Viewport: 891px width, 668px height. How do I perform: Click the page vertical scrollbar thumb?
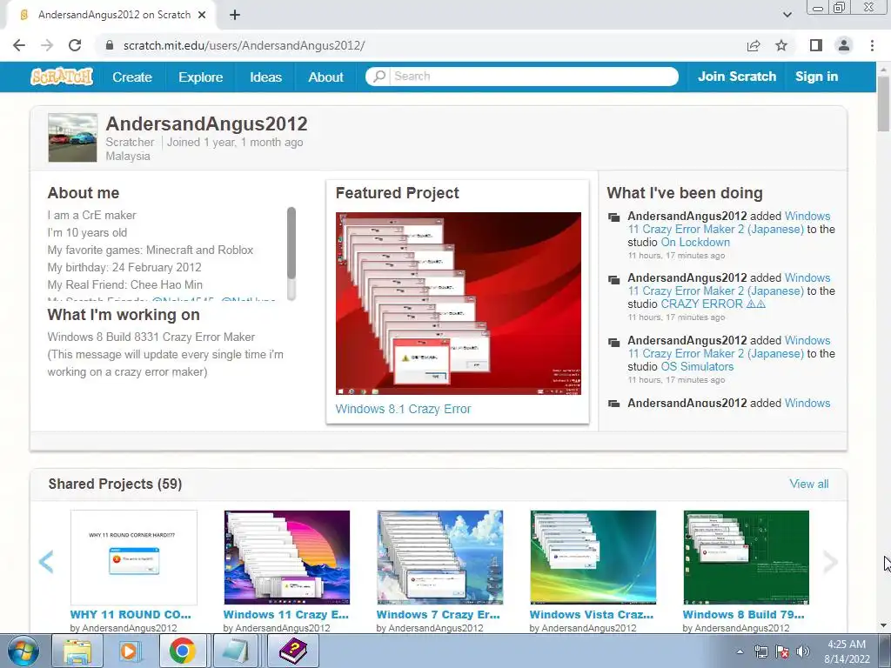click(x=883, y=104)
